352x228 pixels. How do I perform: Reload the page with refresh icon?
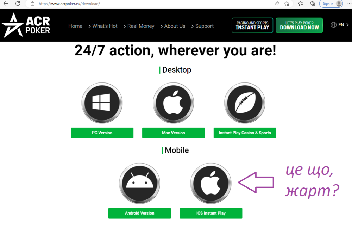[18, 4]
